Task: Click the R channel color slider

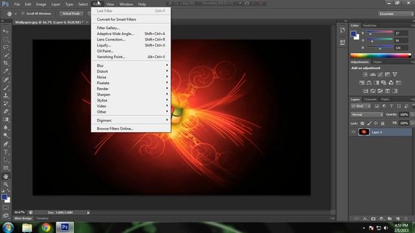Action: point(379,32)
